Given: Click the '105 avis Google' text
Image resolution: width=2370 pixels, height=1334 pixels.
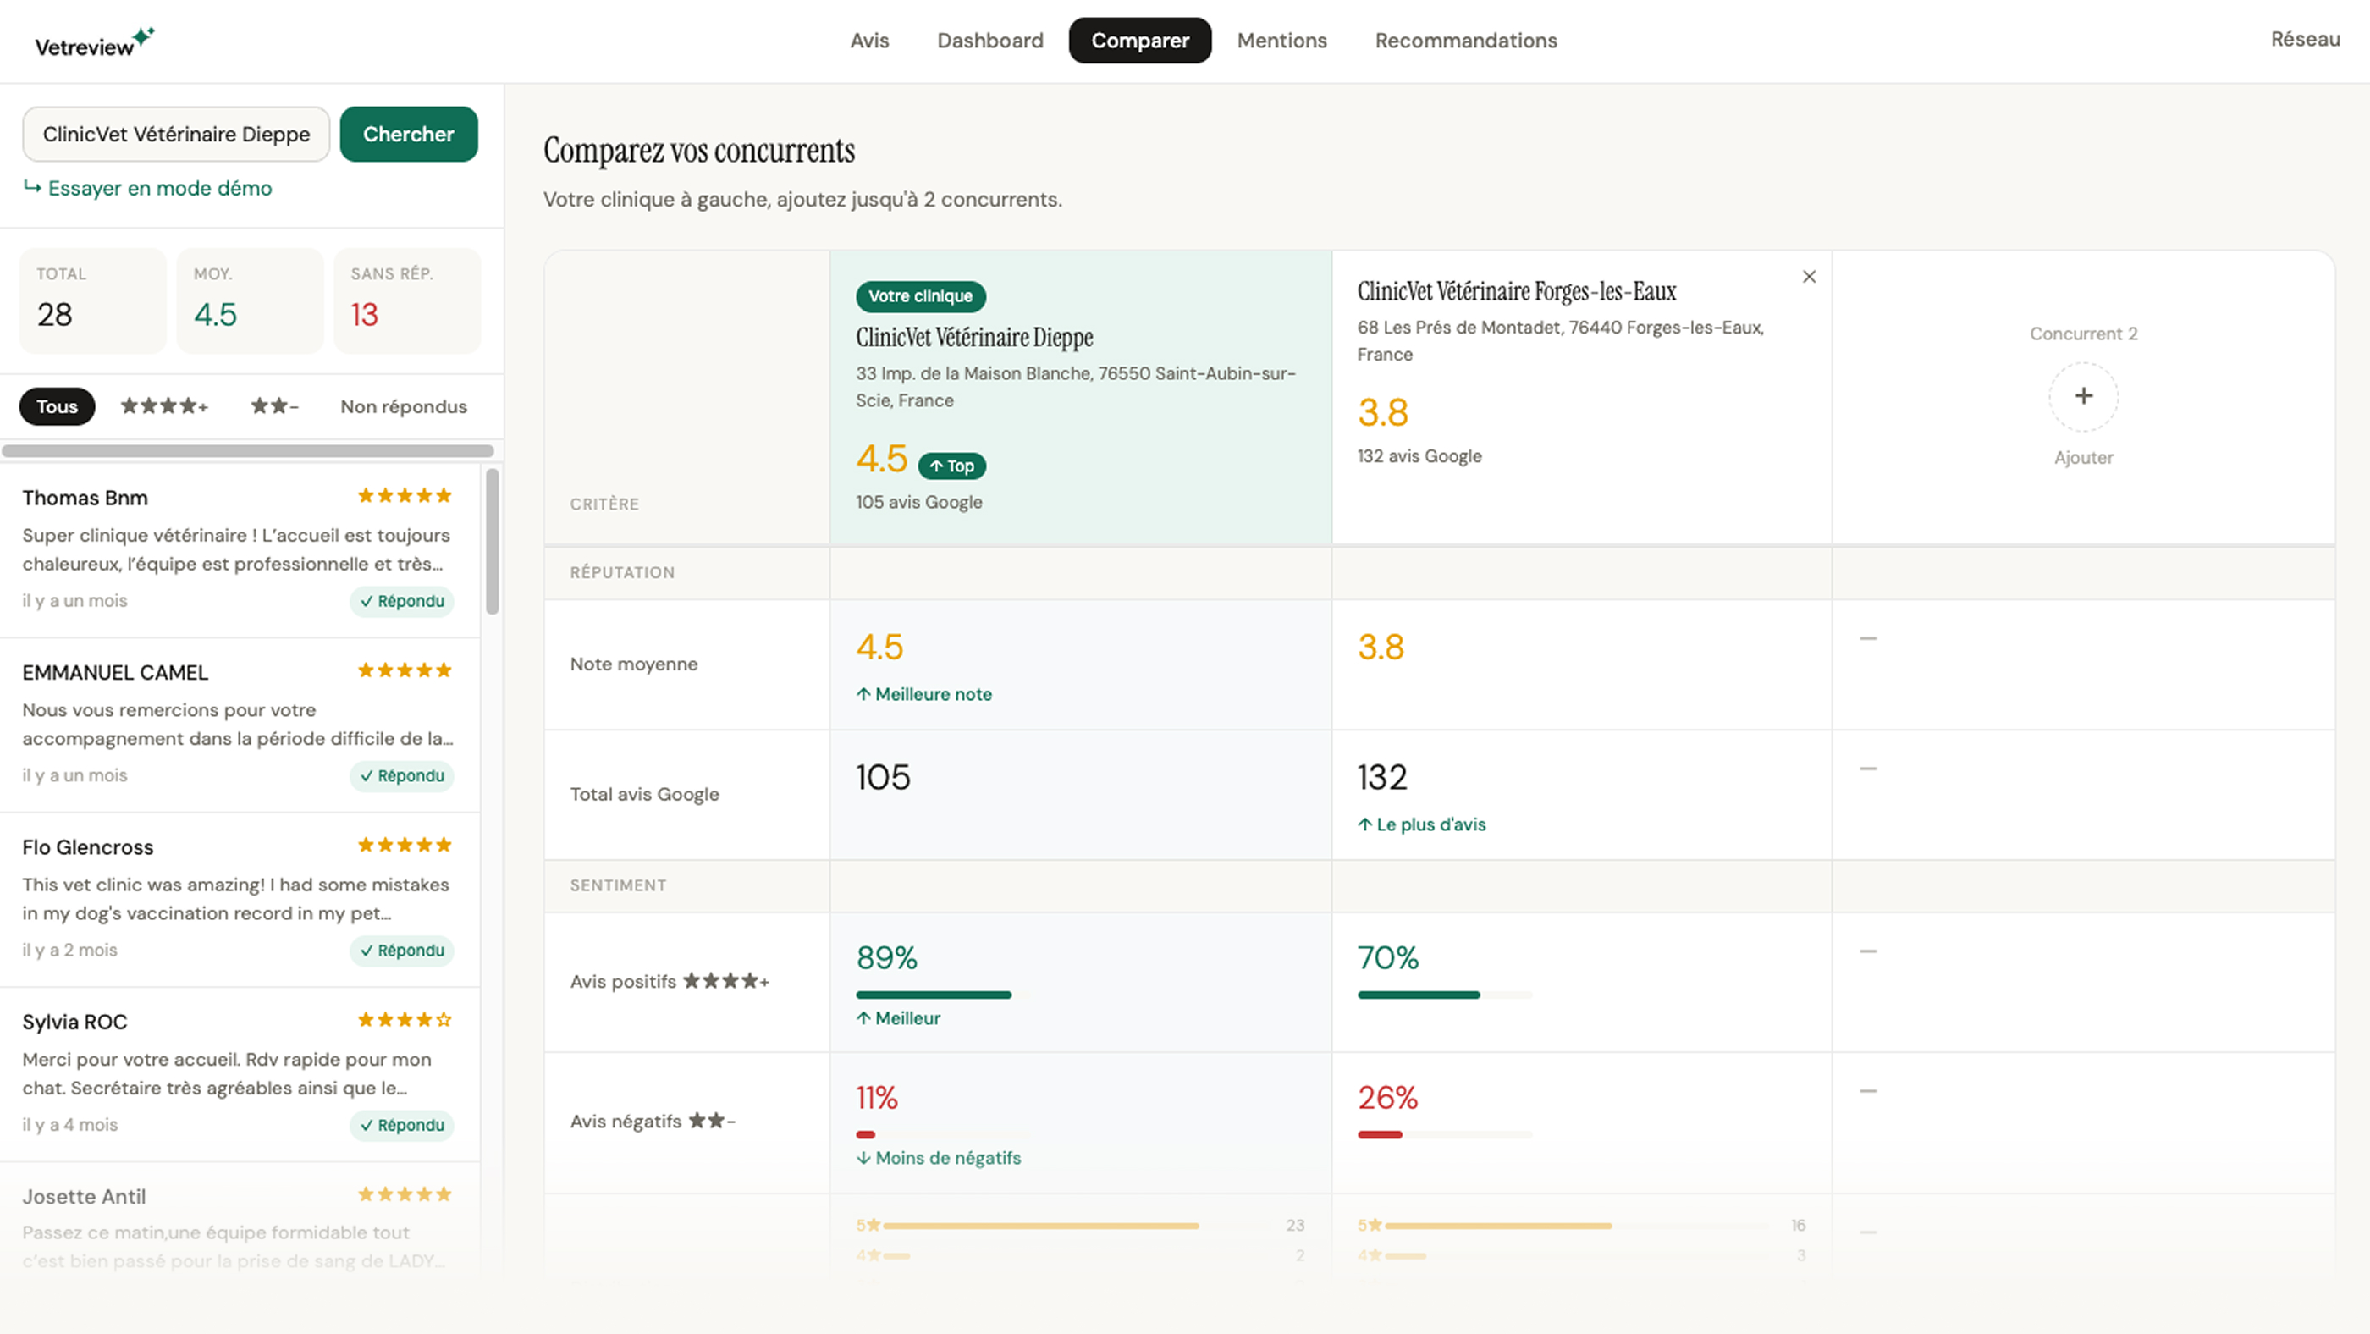Looking at the screenshot, I should tap(919, 502).
